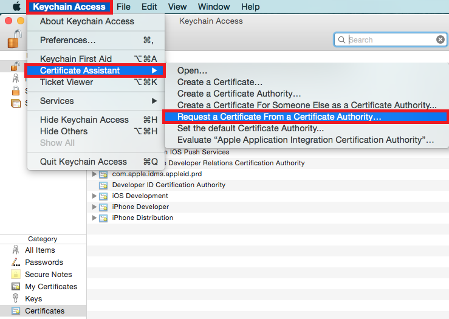449x319 pixels.
Task: Open the Apple menu
Action: pos(16,6)
